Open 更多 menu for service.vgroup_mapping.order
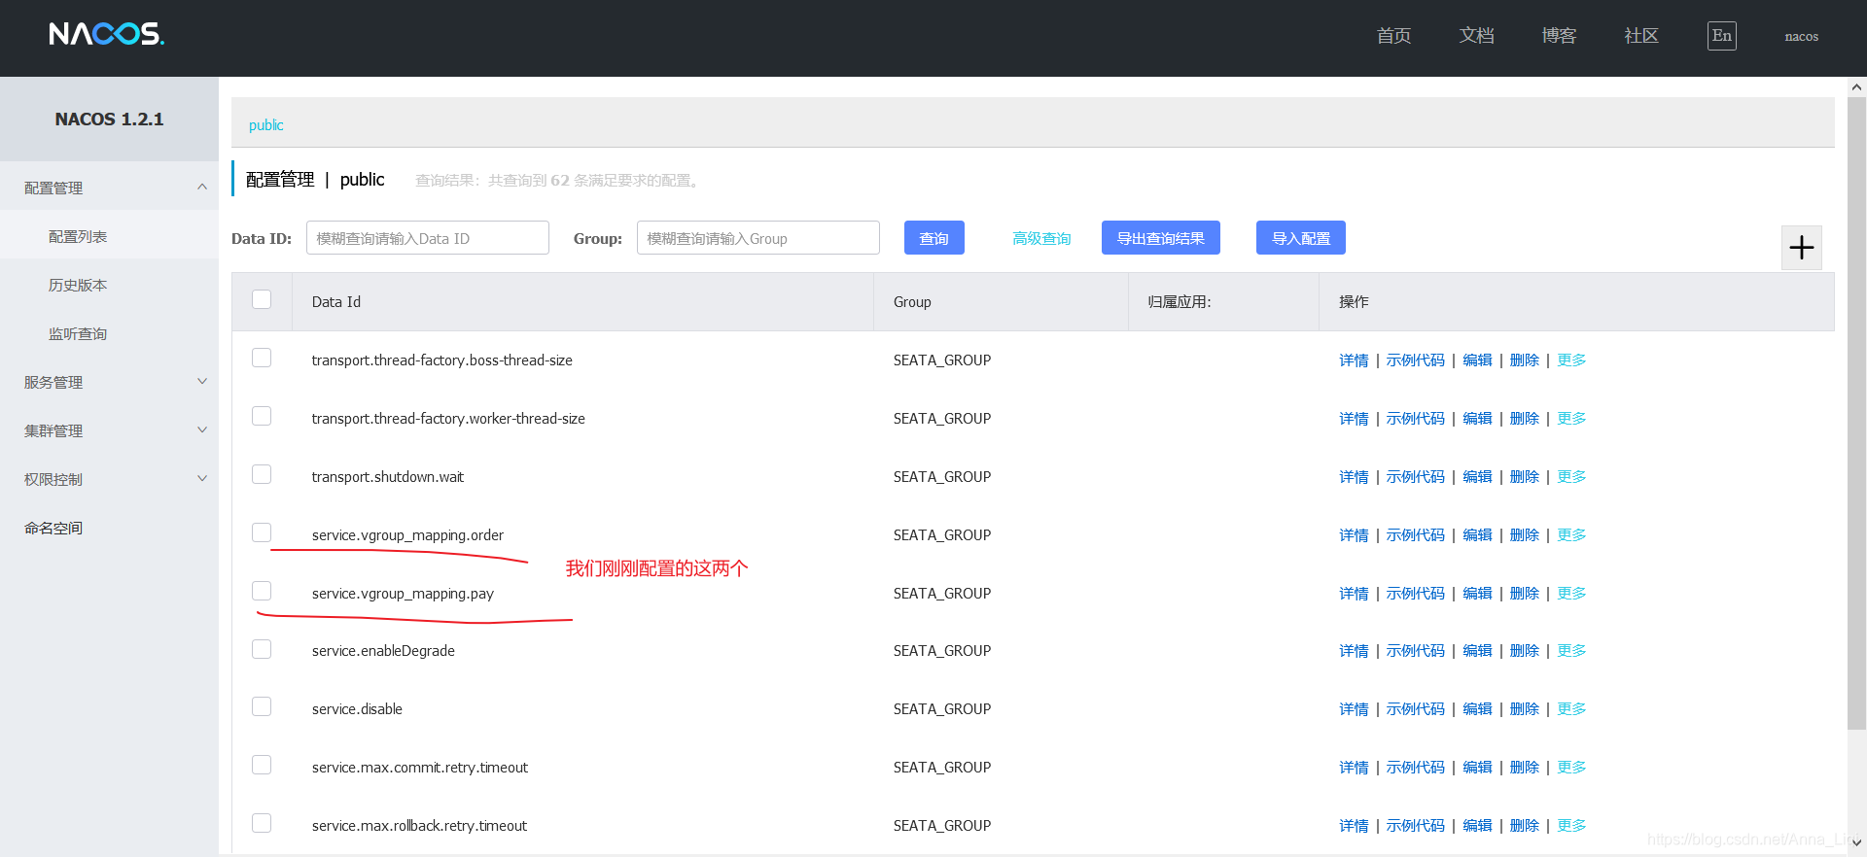The height and width of the screenshot is (857, 1867). click(1571, 535)
